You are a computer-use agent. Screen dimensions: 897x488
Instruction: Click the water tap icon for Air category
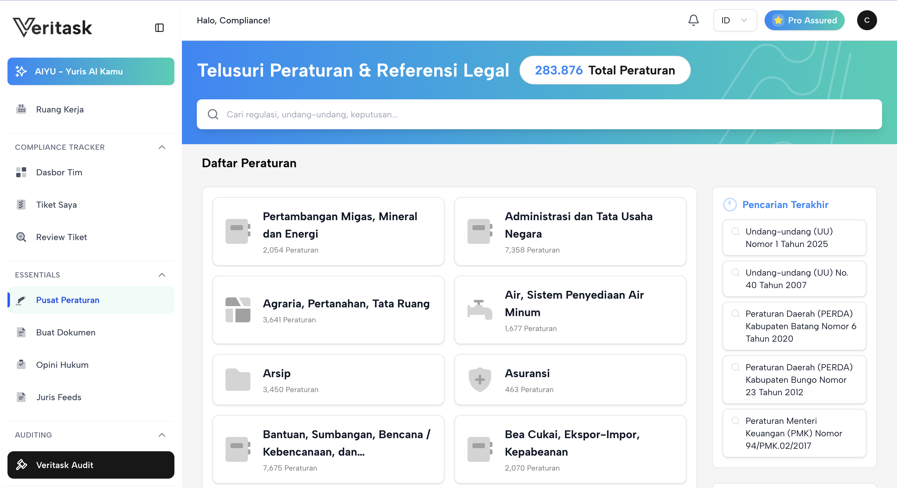480,310
